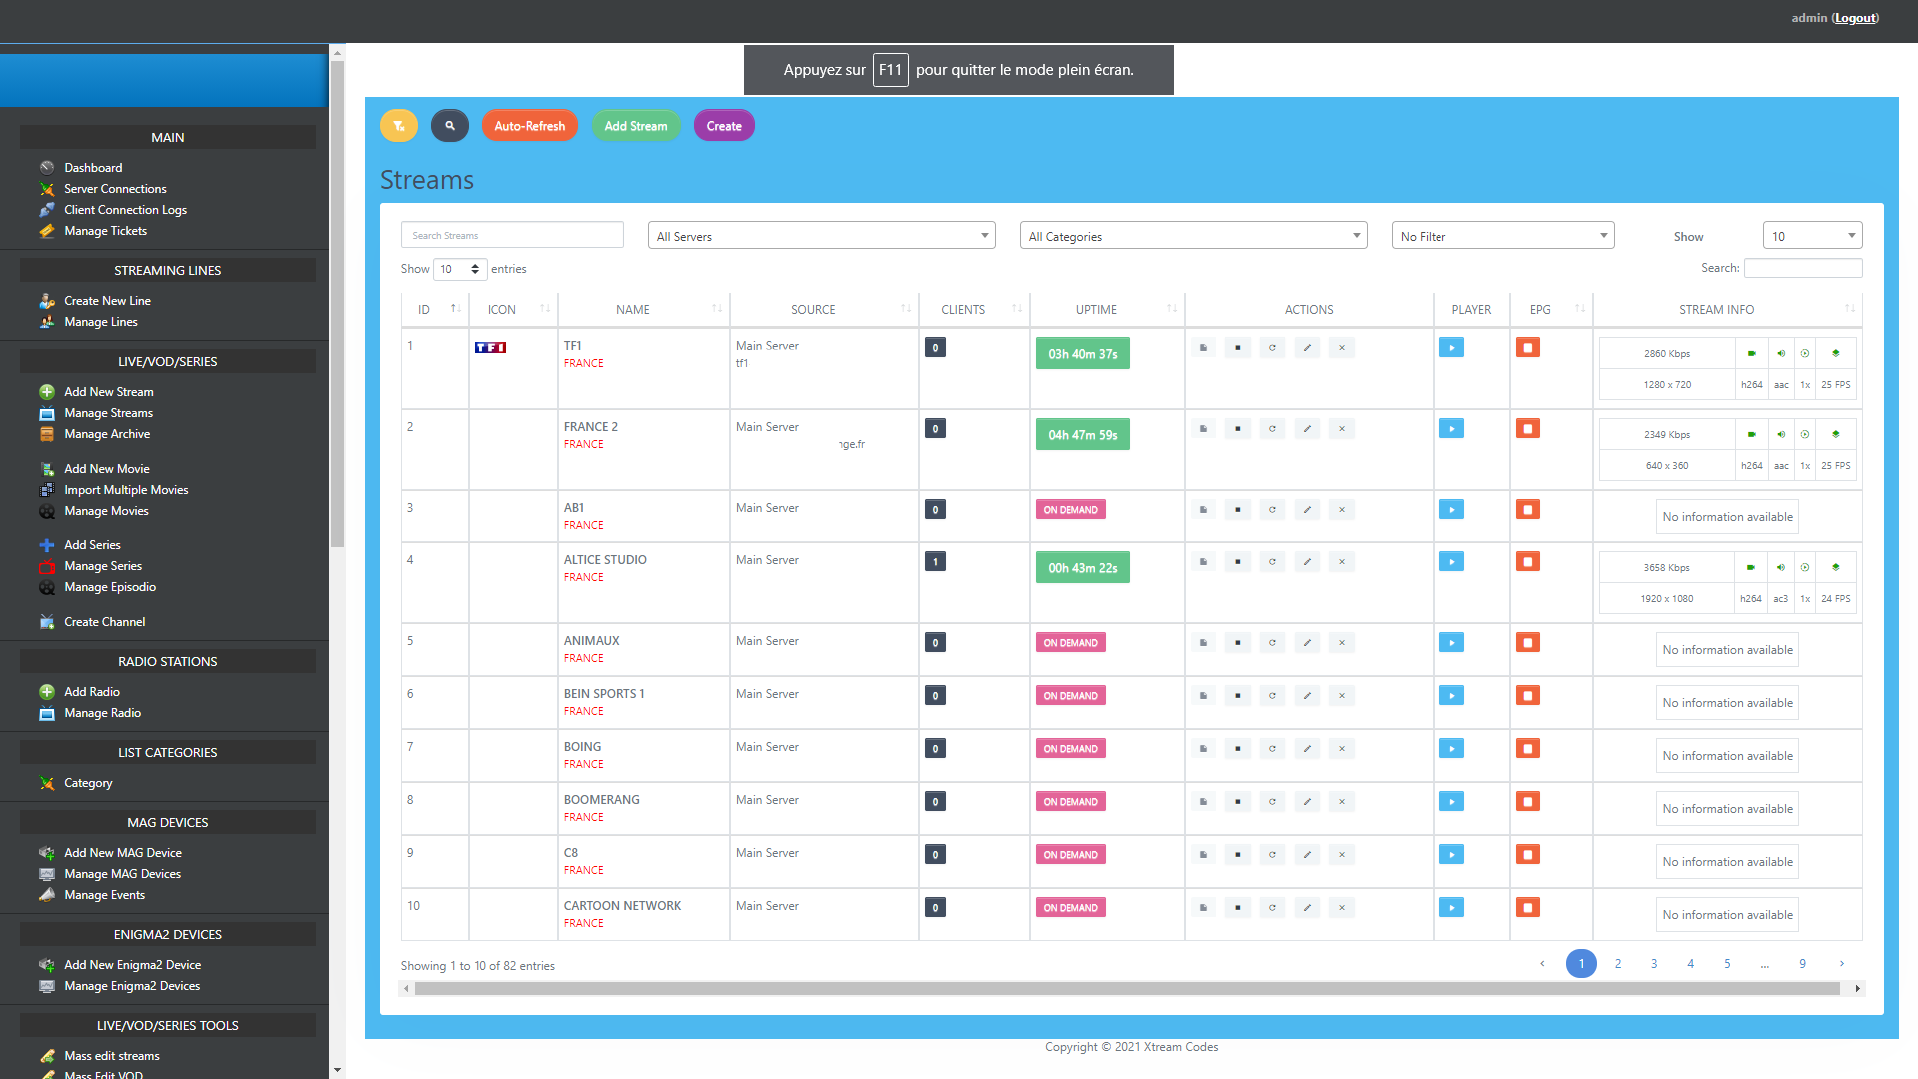1918x1079 pixels.
Task: Open Category in the sidebar
Action: coord(88,783)
